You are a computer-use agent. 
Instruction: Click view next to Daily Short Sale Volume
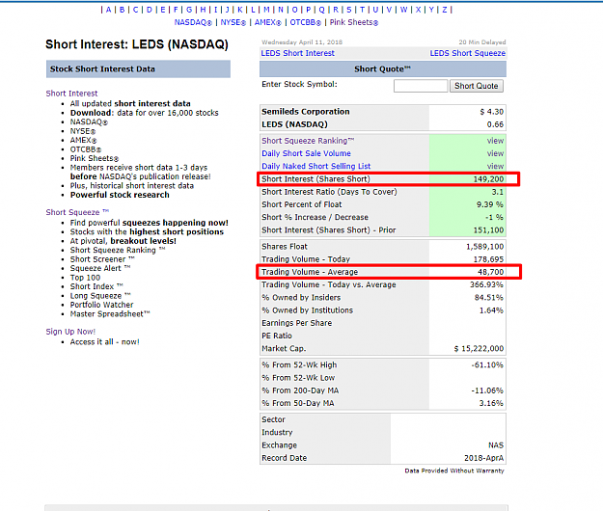495,153
